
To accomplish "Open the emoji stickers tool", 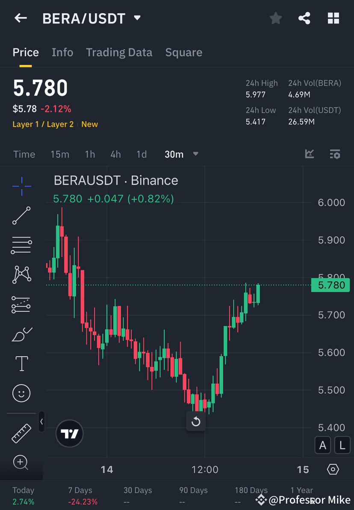I will pos(21,393).
